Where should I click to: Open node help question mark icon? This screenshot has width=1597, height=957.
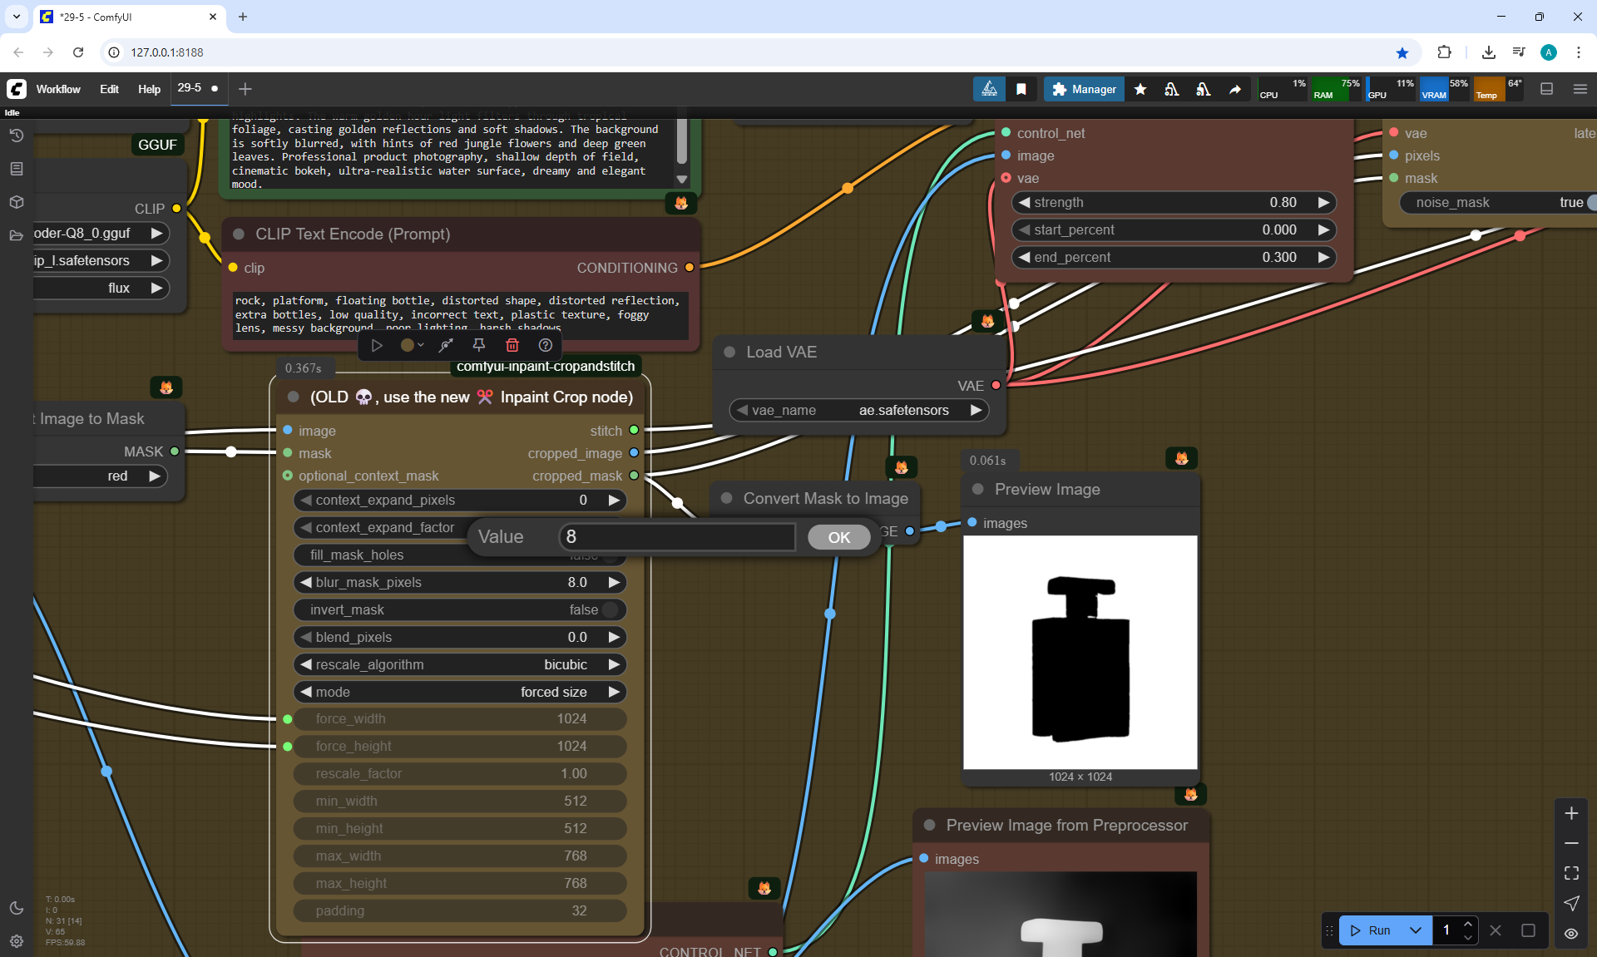tap(546, 345)
